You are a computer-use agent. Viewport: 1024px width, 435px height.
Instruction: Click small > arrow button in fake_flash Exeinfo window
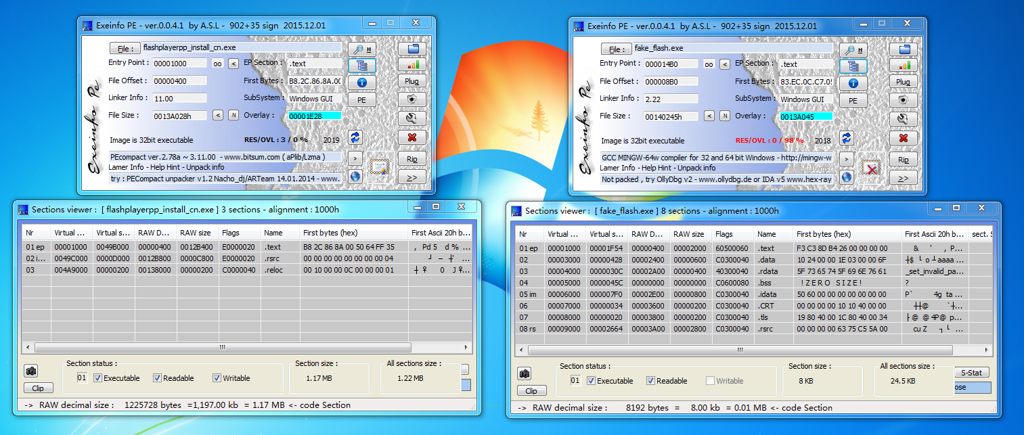pyautogui.click(x=846, y=159)
